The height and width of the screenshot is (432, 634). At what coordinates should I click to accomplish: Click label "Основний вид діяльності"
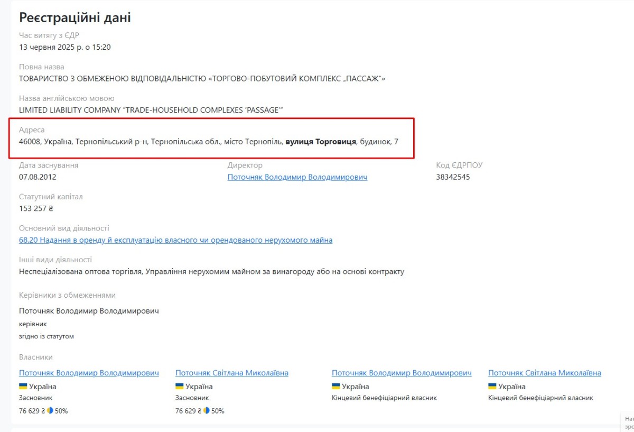coord(64,228)
